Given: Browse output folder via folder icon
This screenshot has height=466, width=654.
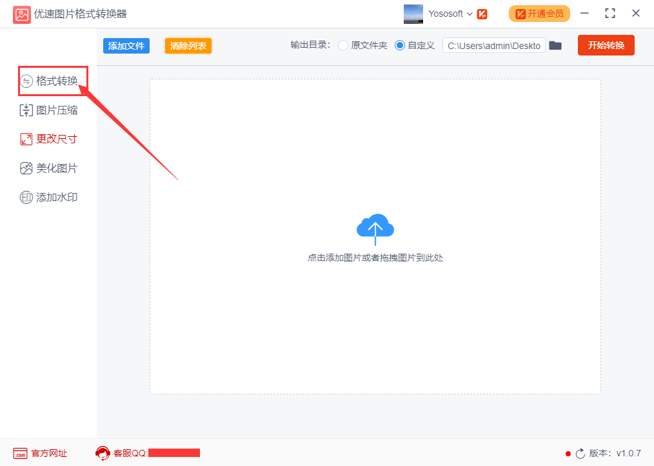Looking at the screenshot, I should click(555, 46).
